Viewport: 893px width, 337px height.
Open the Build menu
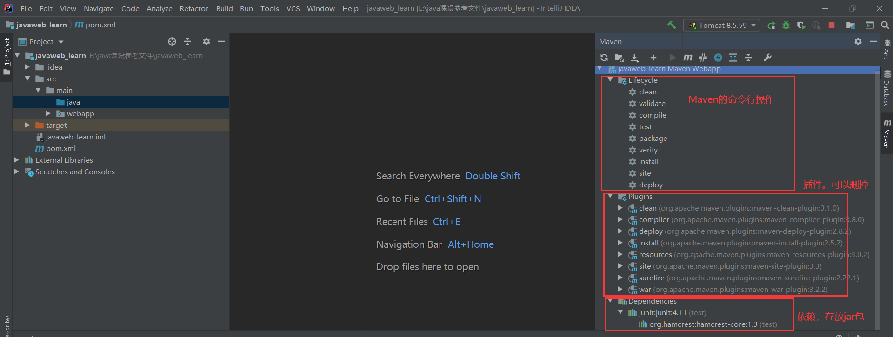coord(224,8)
